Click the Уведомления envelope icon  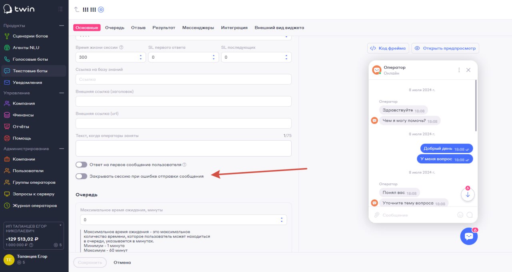coord(7,82)
